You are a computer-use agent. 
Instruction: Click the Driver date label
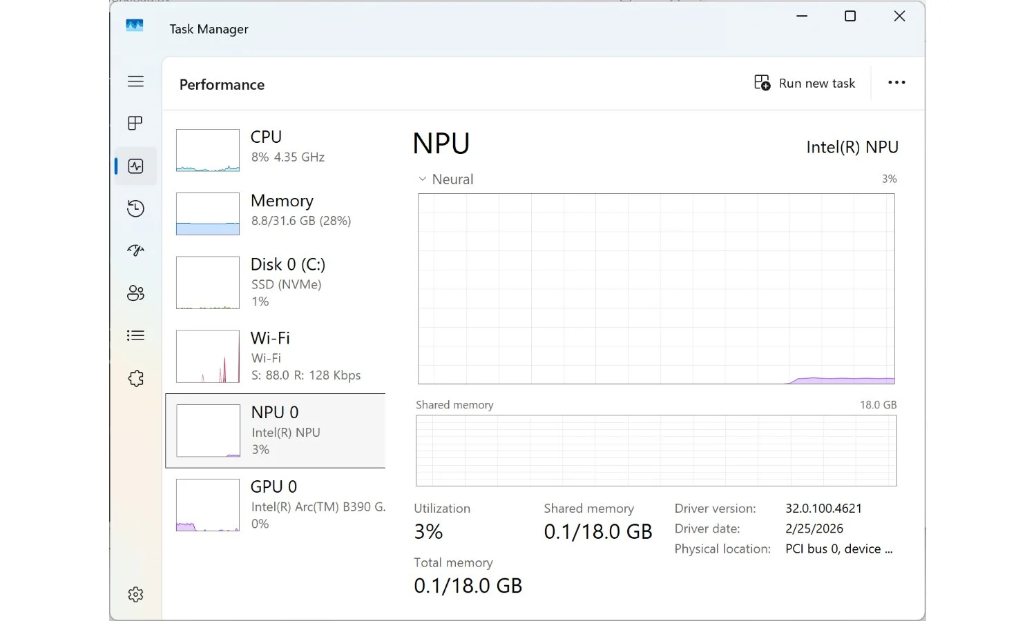tap(707, 529)
